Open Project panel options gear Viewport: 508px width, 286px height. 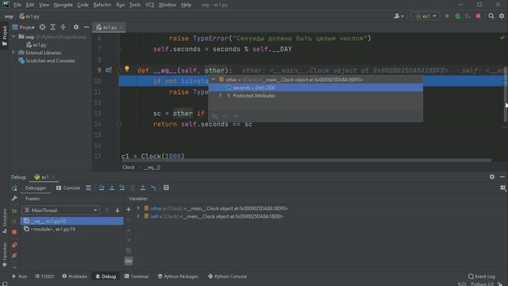coord(76,27)
